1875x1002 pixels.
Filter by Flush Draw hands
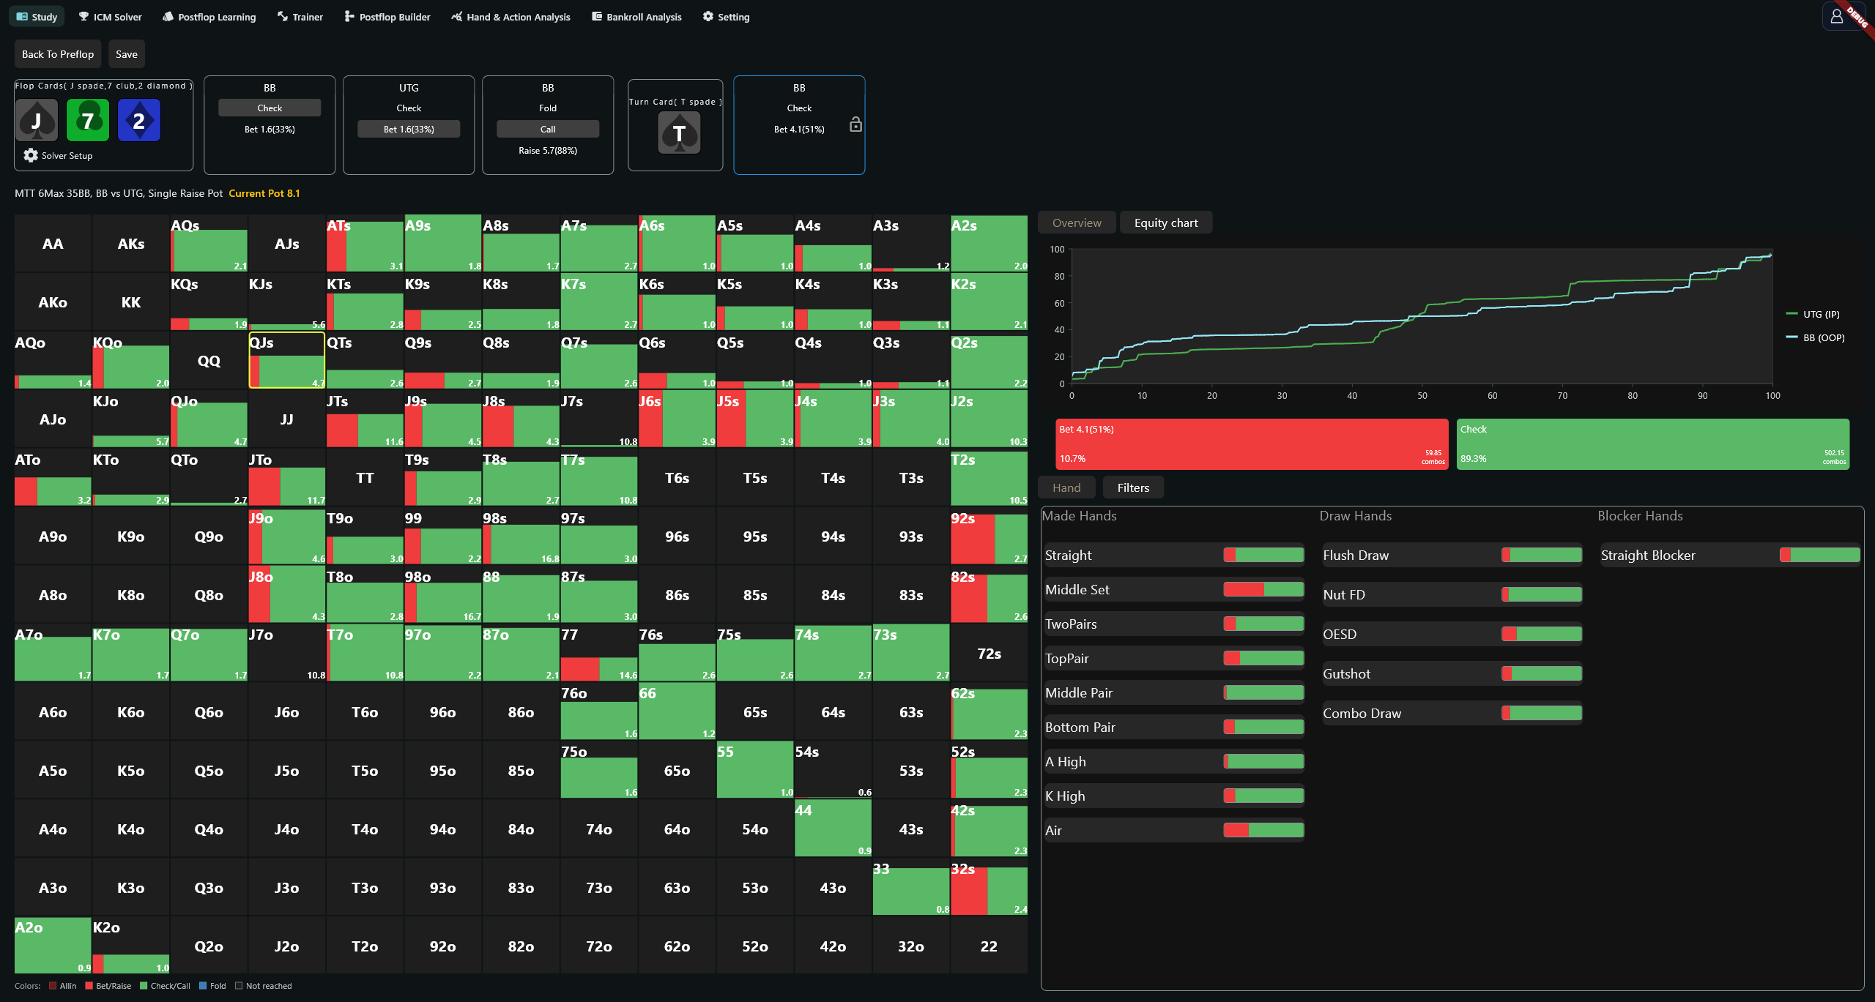(1452, 555)
